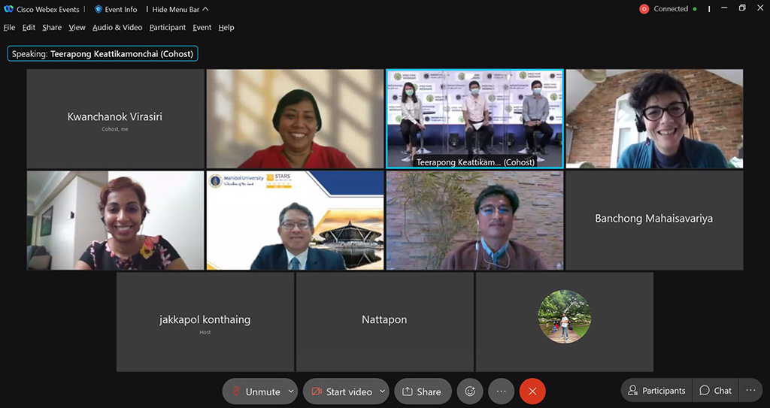Image resolution: width=770 pixels, height=408 pixels.
Task: Open the more options ellipsis in center toolbar
Action: (x=501, y=391)
